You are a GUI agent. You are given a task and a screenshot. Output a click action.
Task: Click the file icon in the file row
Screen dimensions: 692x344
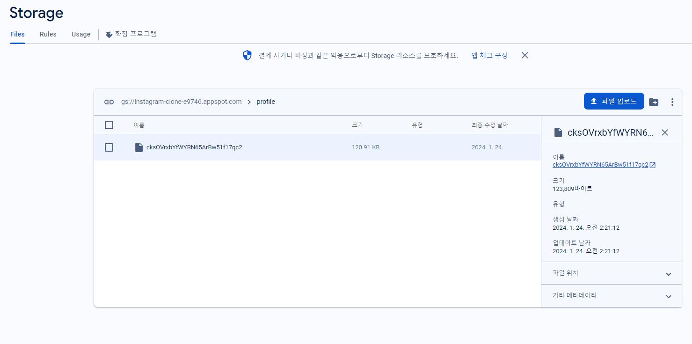tap(138, 147)
